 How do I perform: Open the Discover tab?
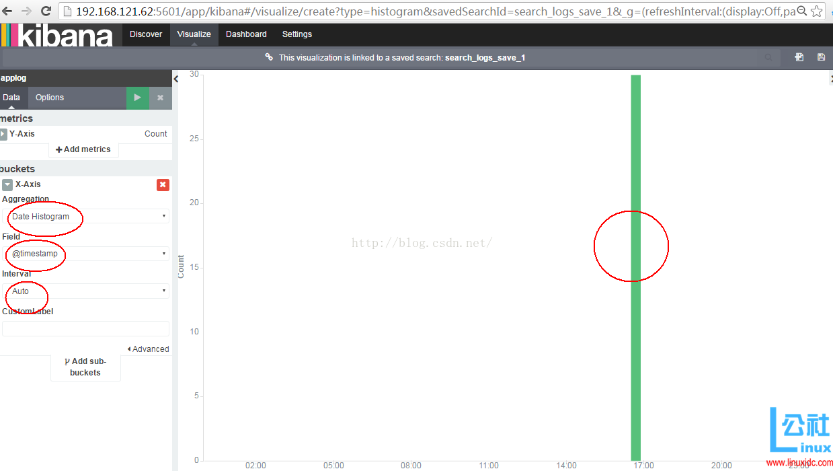pos(146,34)
